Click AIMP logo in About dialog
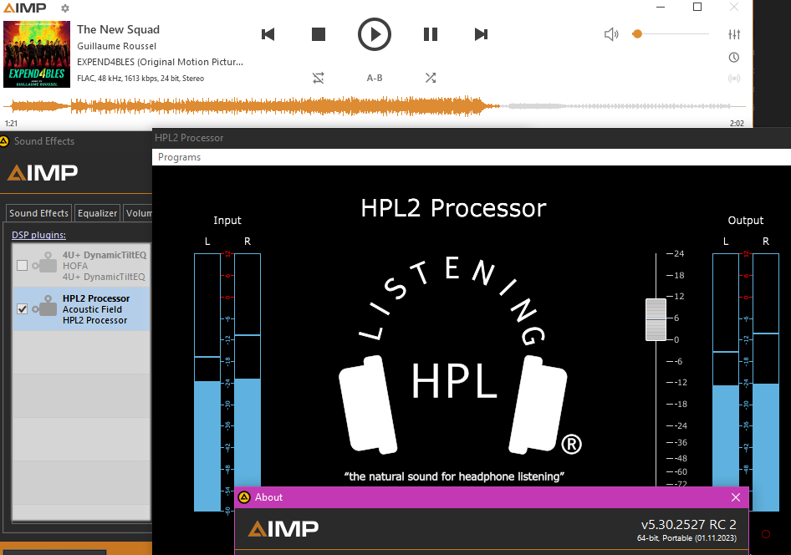Screen dimensions: 791x555 click(283, 529)
